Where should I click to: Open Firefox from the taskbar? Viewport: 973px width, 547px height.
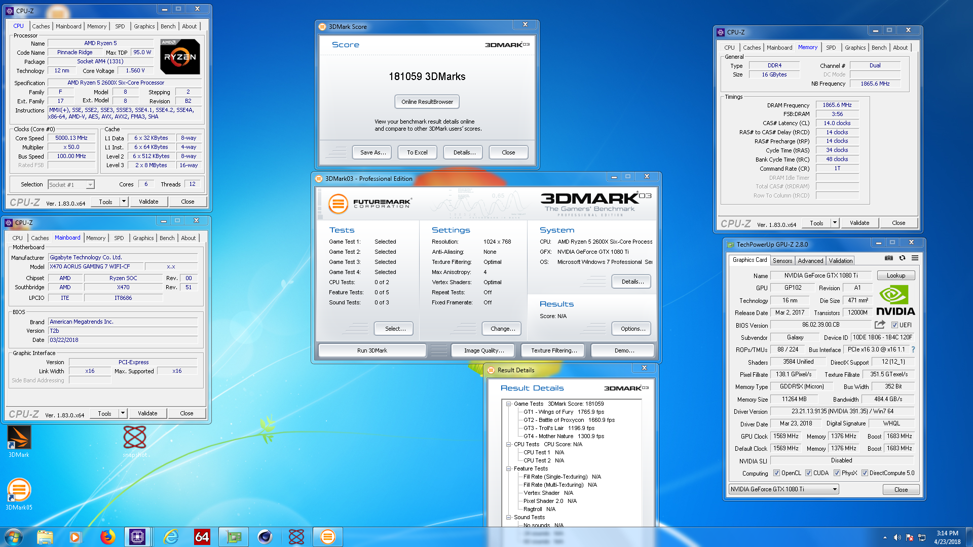pos(107,537)
